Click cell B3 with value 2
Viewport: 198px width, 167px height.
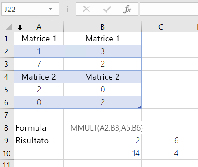click(x=102, y=64)
